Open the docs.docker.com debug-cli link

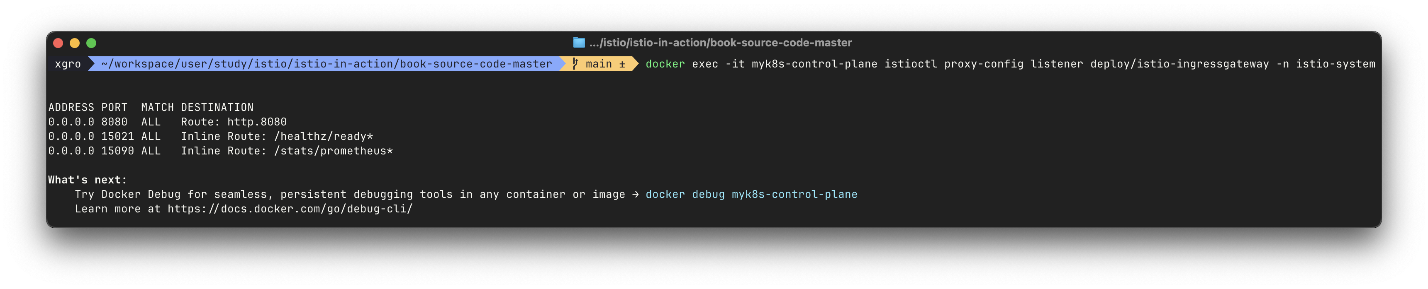290,209
